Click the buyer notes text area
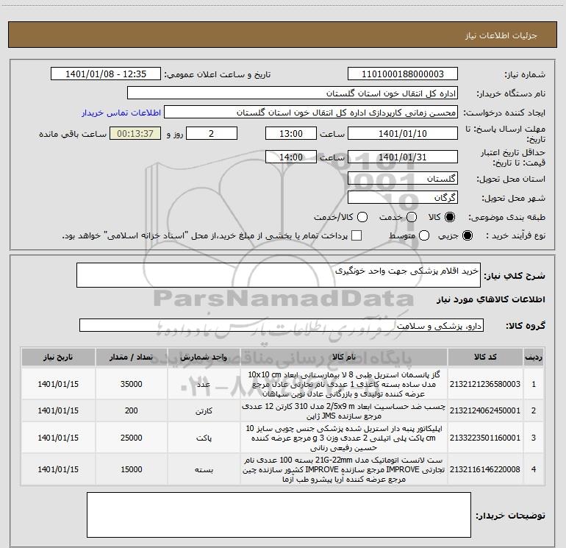This screenshot has width=566, height=548. [279, 515]
